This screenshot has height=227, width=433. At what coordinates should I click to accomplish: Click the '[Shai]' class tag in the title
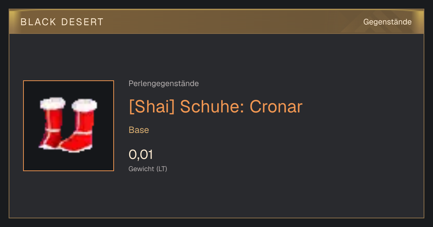coord(152,106)
